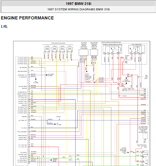Click the "IGN GROUND" pin label
Screen dimensions: 156x166
(23, 156)
